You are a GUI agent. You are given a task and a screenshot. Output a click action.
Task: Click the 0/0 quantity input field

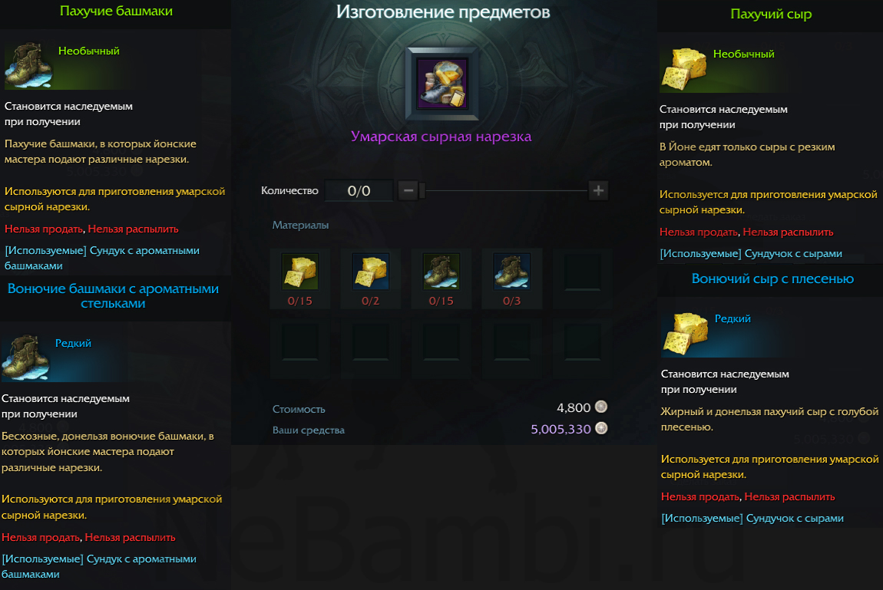tap(359, 191)
